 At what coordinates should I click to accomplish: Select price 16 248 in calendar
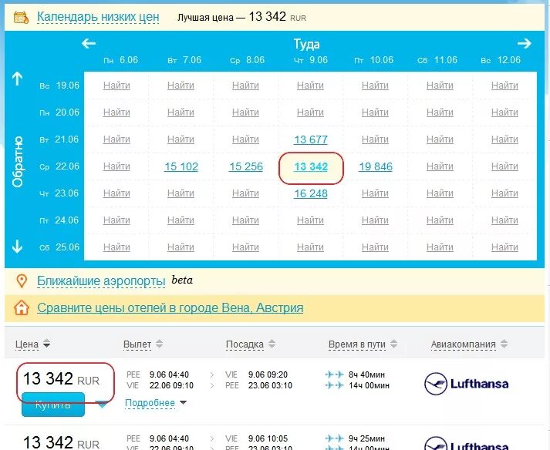click(x=310, y=193)
